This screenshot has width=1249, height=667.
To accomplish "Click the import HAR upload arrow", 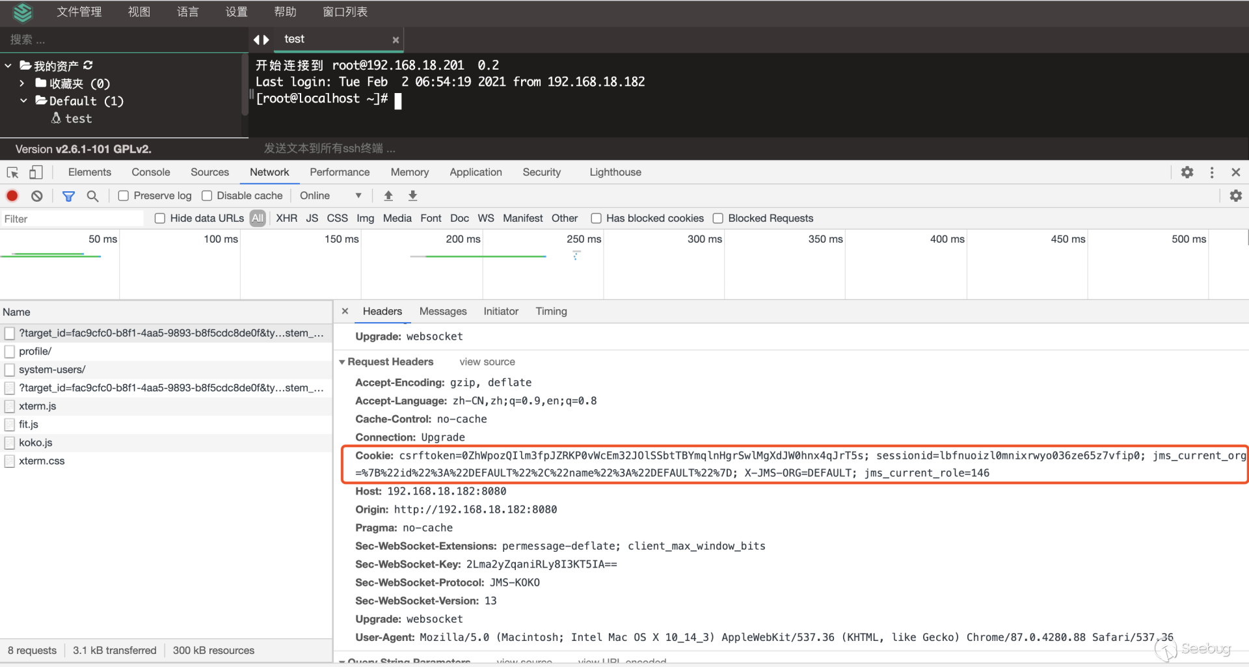I will (388, 196).
